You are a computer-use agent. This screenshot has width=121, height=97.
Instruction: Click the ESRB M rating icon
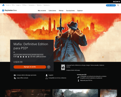point(63,67)
